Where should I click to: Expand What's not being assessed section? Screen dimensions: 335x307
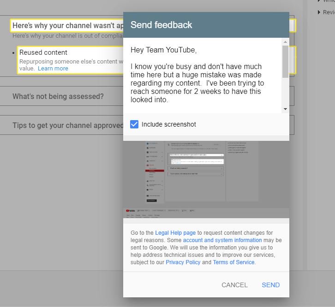click(x=58, y=96)
